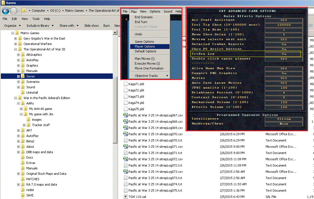The width and height of the screenshot is (314, 199).
Task: Click the Handicap/Cheat None setting button
Action: click(283, 124)
